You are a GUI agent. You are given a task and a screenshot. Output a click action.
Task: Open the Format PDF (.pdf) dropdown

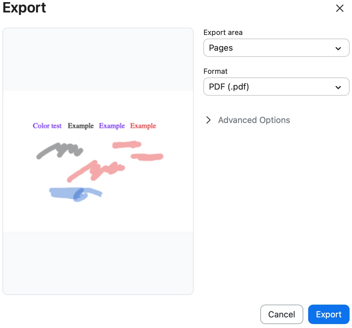coord(276,87)
